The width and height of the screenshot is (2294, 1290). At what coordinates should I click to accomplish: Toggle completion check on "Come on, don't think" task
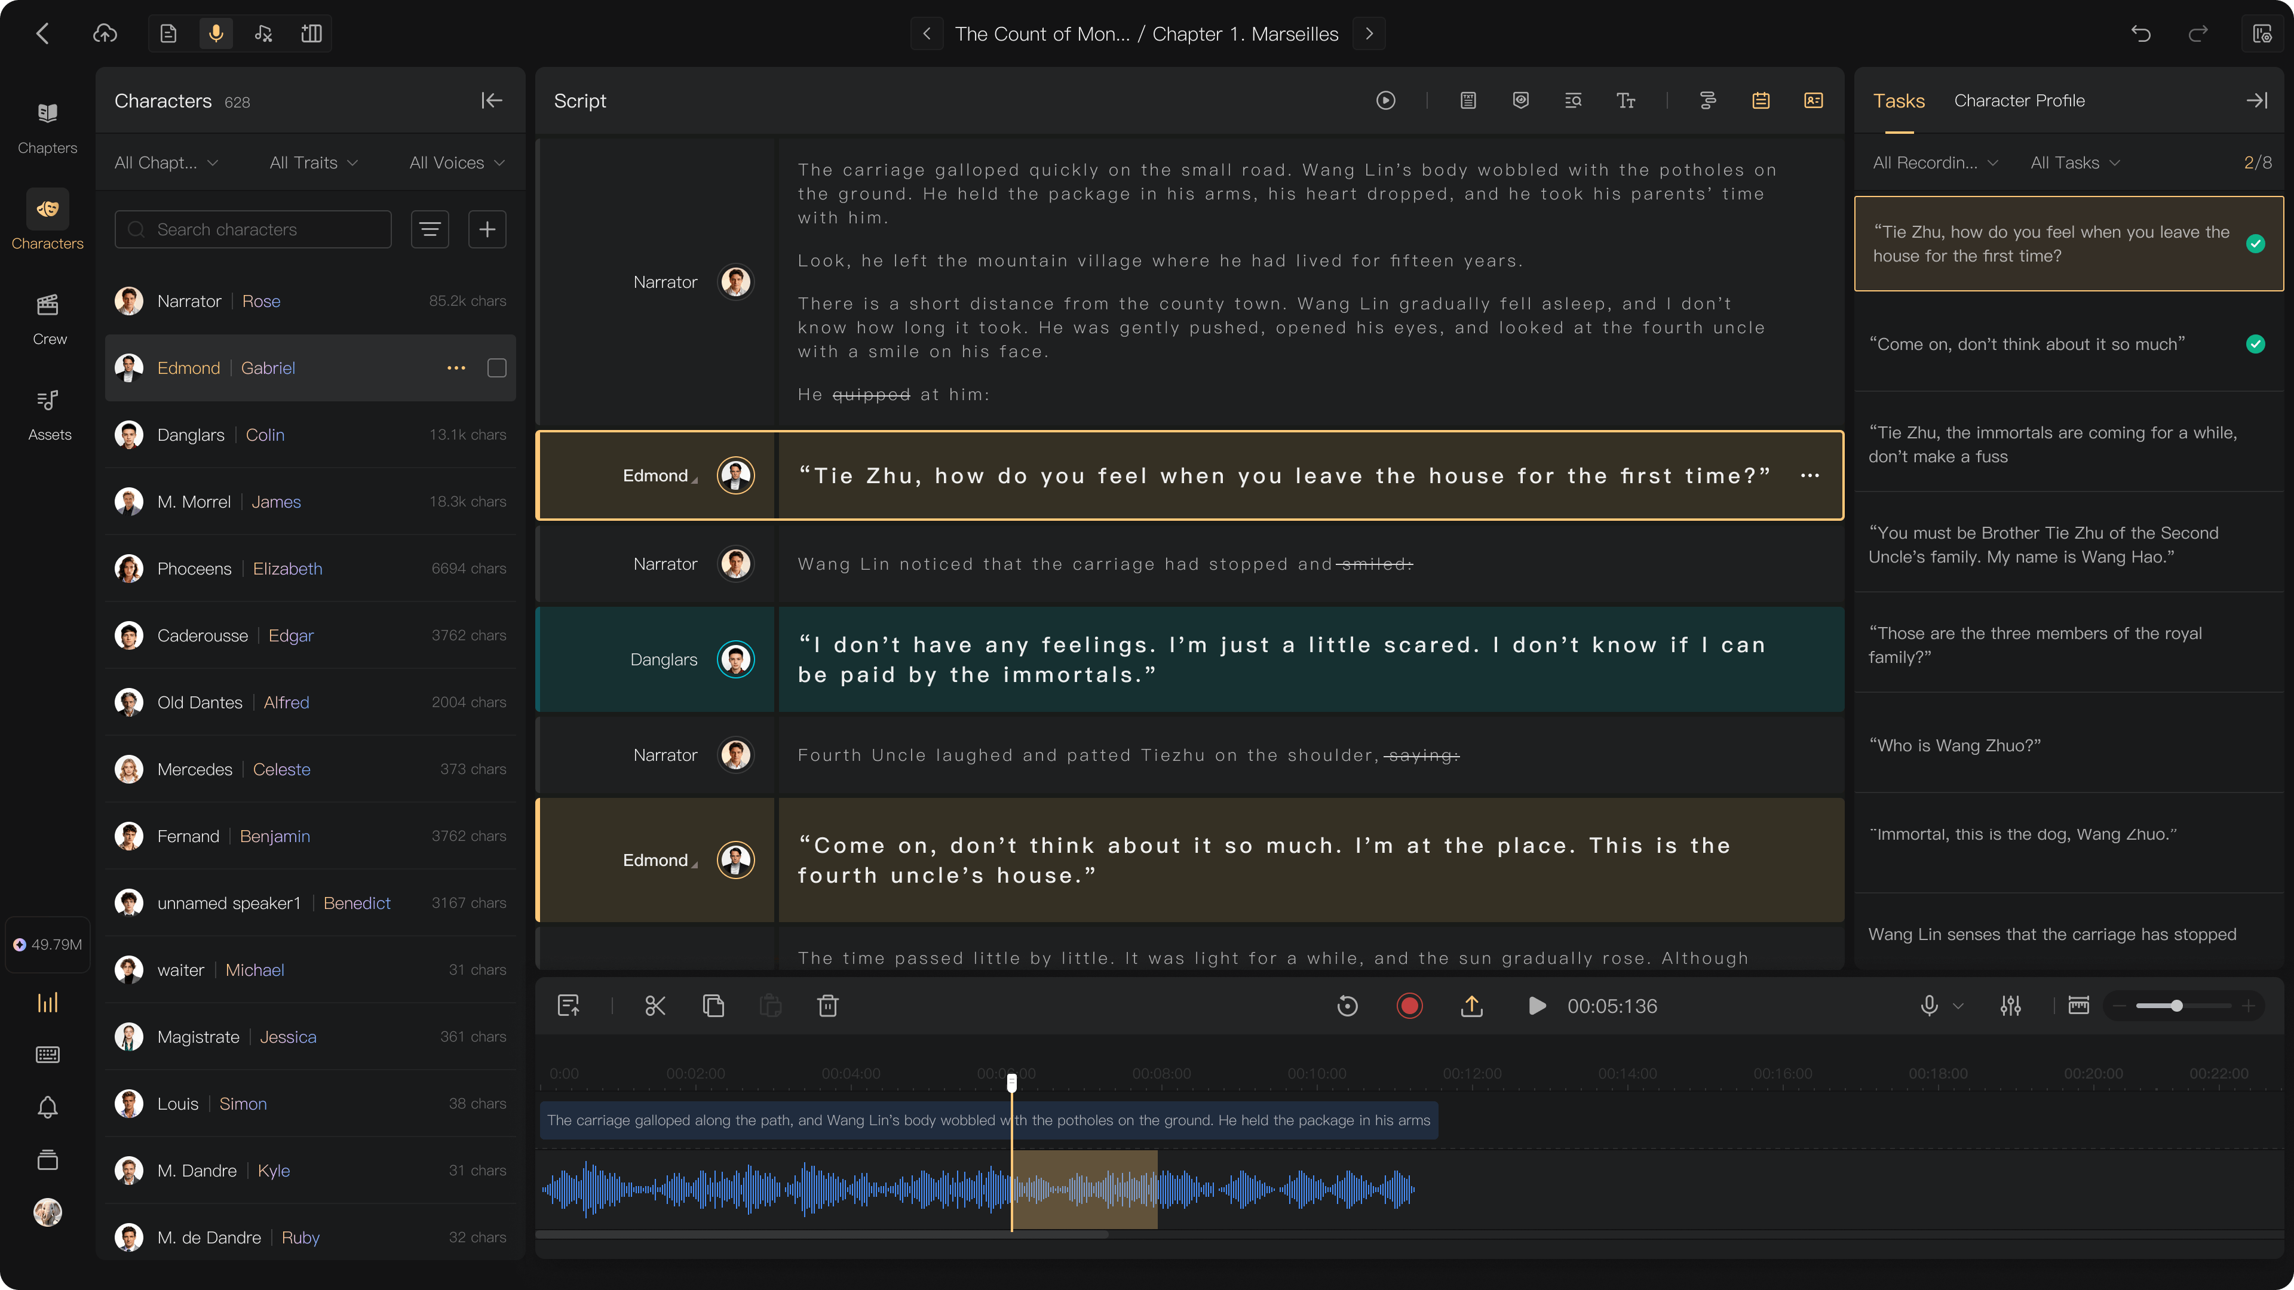(2255, 343)
